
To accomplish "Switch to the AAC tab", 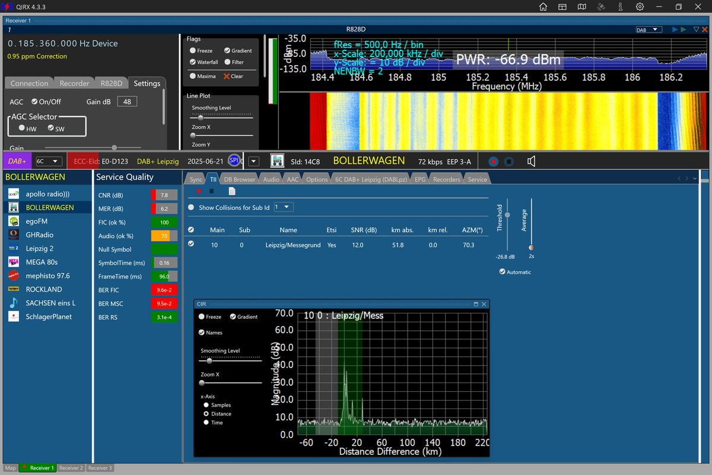I will click(x=293, y=179).
